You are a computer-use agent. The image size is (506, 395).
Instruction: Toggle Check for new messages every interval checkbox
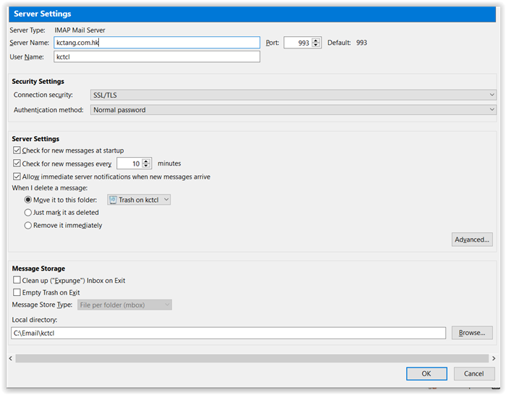pos(17,163)
